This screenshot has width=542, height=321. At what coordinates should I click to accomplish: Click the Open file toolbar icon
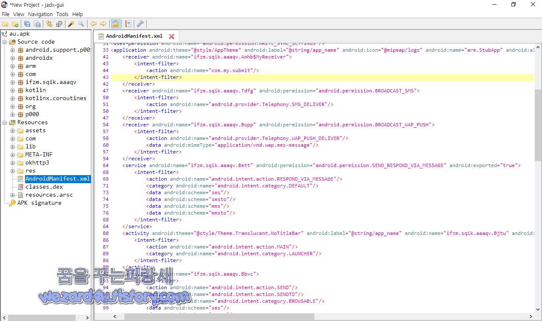pyautogui.click(x=5, y=24)
